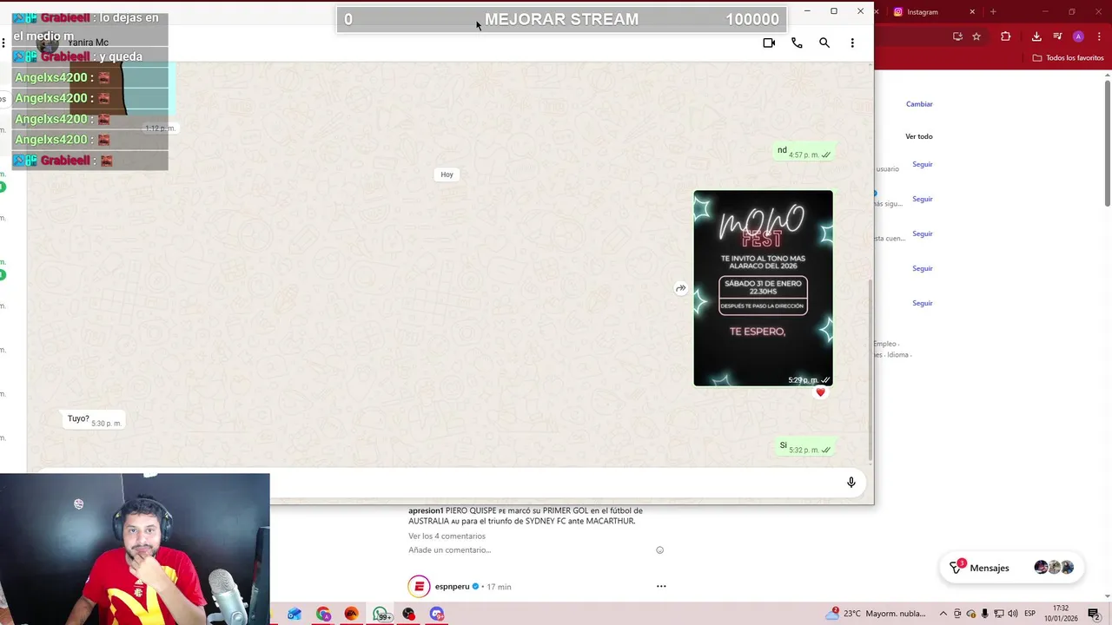Open the Mono Fest invitation image
Screen dimensions: 1112x625
click(763, 288)
